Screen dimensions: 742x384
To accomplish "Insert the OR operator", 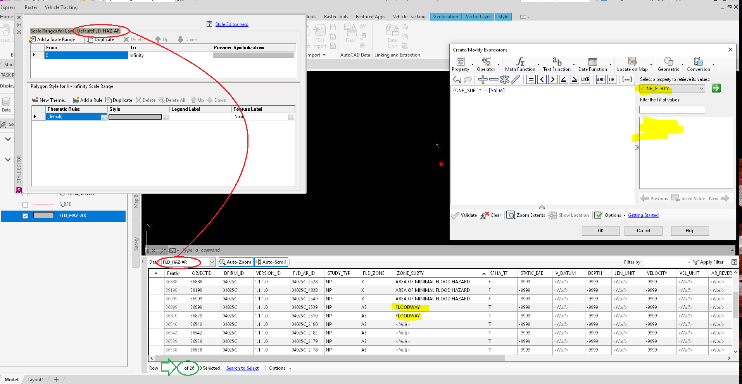I will coord(611,80).
